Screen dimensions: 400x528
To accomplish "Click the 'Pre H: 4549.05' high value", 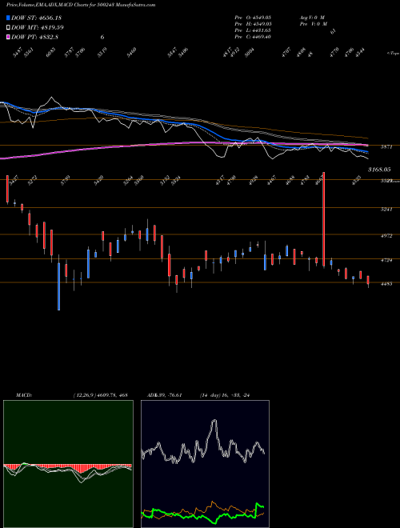I will point(253,24).
